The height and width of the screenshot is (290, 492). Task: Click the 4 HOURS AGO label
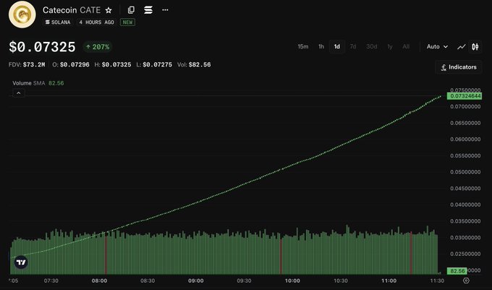pos(96,22)
